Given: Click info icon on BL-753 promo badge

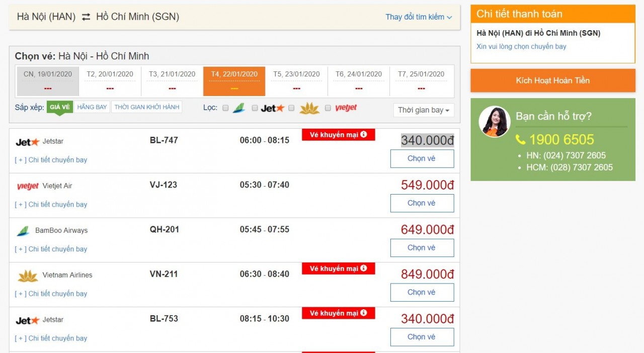Looking at the screenshot, I should point(364,313).
